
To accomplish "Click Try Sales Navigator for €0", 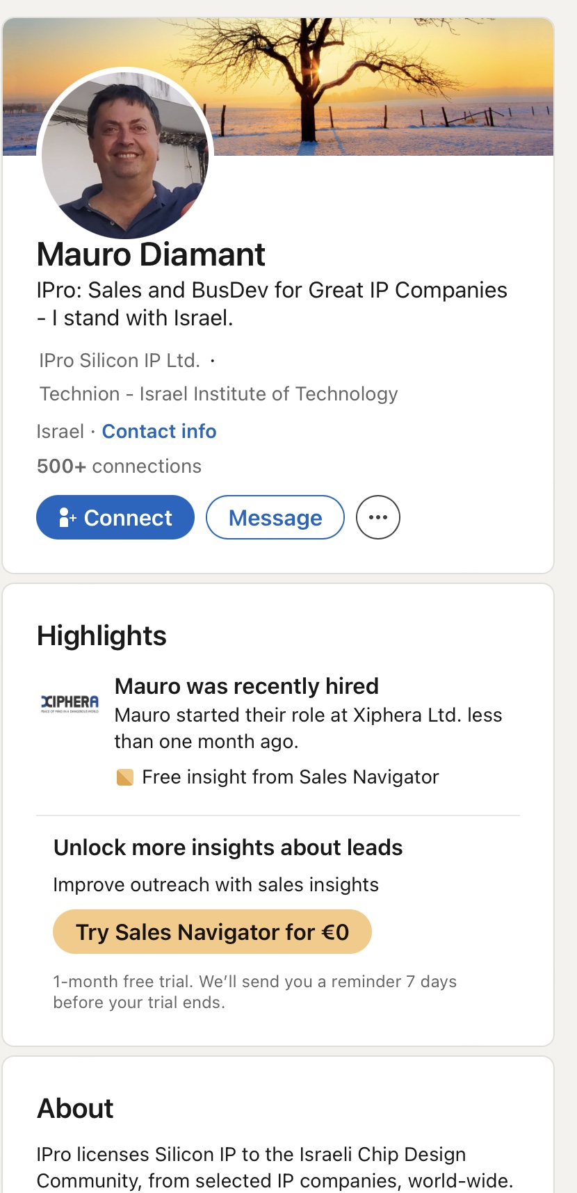I will [212, 932].
